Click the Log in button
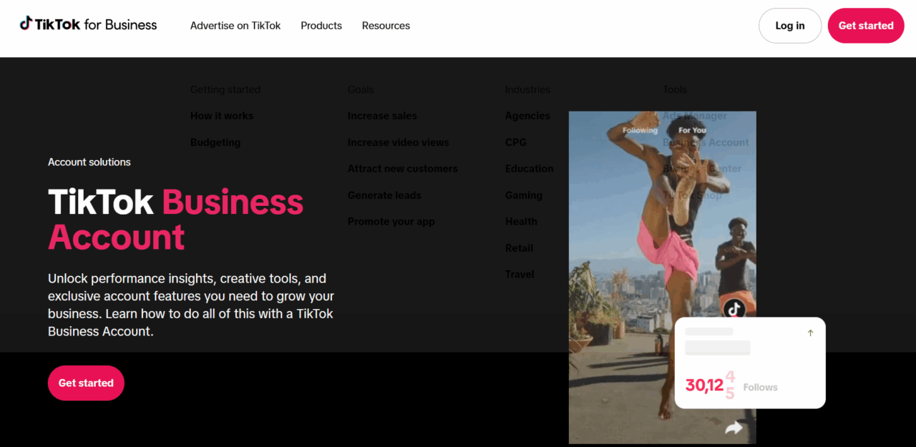This screenshot has height=447, width=916. pos(789,25)
